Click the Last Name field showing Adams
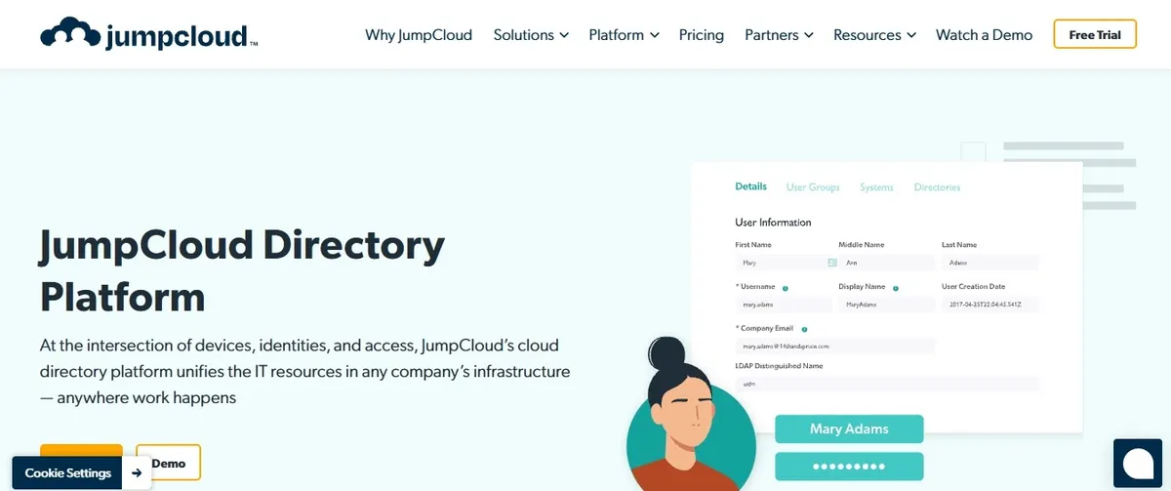The width and height of the screenshot is (1171, 491). tap(990, 263)
